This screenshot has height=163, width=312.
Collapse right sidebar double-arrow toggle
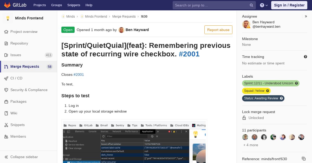coord(306,16)
